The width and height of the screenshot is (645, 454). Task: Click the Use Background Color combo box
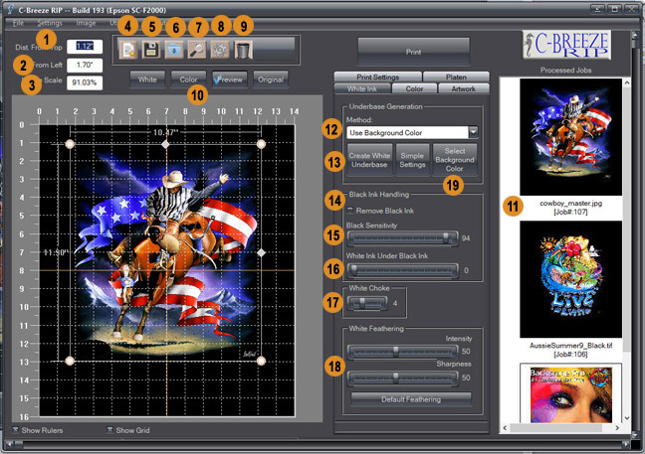coord(412,132)
